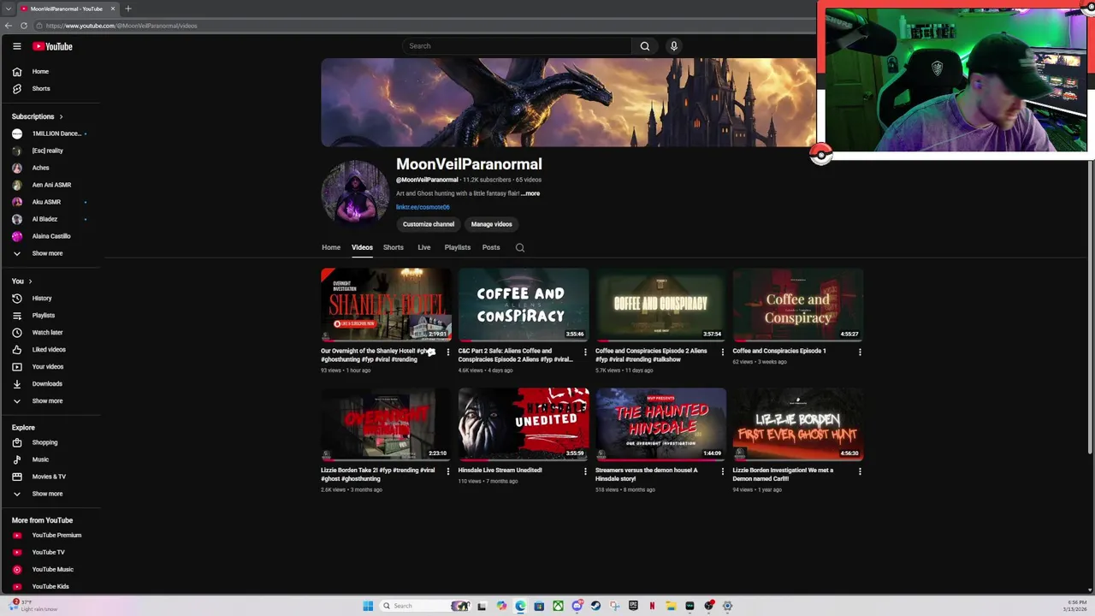Open The Haunted Hinsdale video thumbnail
The image size is (1095, 616).
(660, 424)
